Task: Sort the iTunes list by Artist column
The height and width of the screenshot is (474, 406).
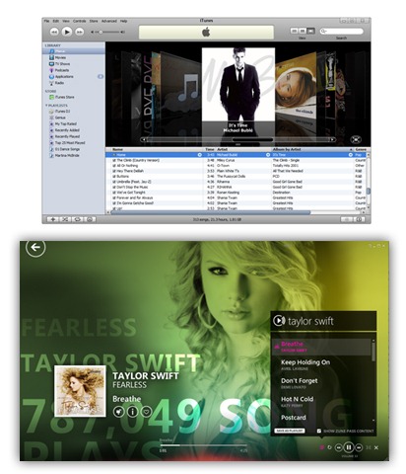Action: tap(243, 149)
